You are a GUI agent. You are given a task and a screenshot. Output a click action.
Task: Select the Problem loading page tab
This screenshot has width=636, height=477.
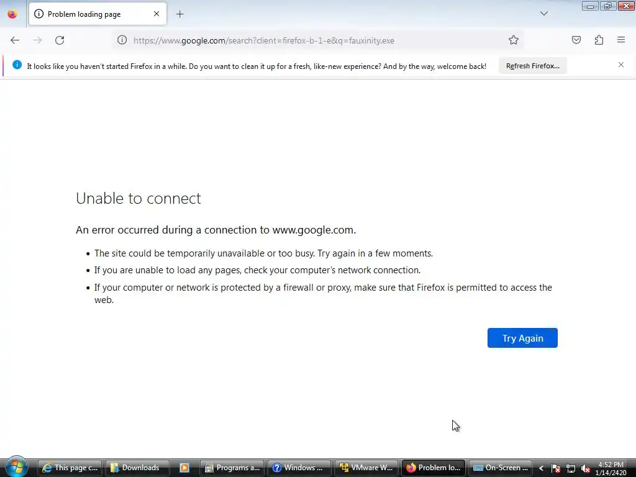click(98, 14)
